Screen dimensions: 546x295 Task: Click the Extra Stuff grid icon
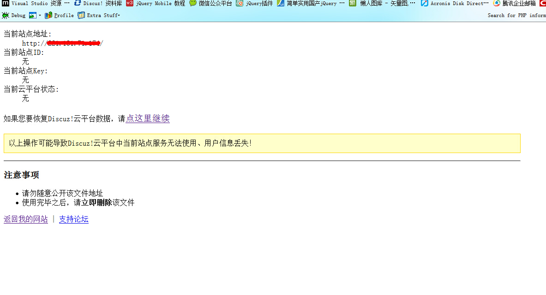81,15
